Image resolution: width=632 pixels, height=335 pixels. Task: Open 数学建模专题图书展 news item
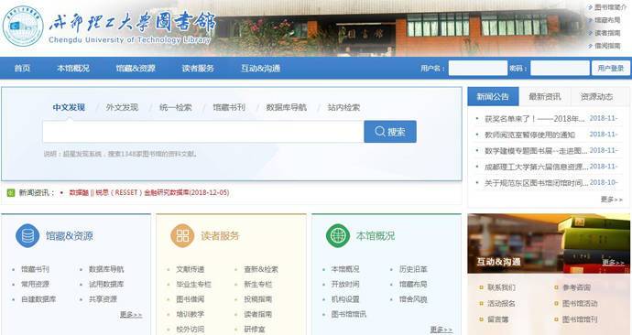pyautogui.click(x=536, y=151)
